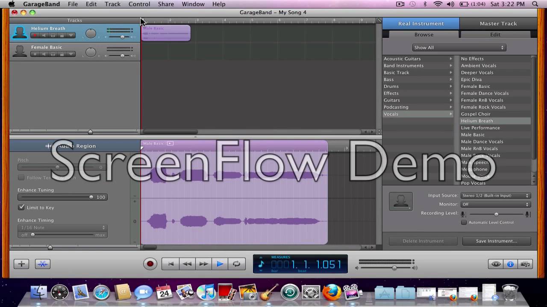Fast forward the playhead

click(x=203, y=264)
